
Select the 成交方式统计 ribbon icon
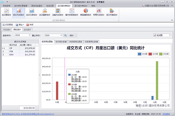(x=19, y=12)
